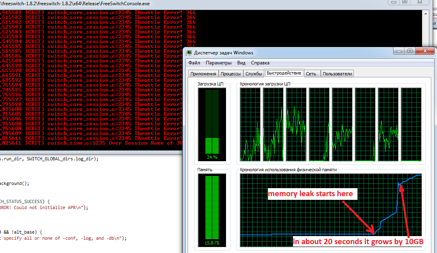Click the 'Could not initialize APR' code line
437x253 pixels.
pos(44,207)
